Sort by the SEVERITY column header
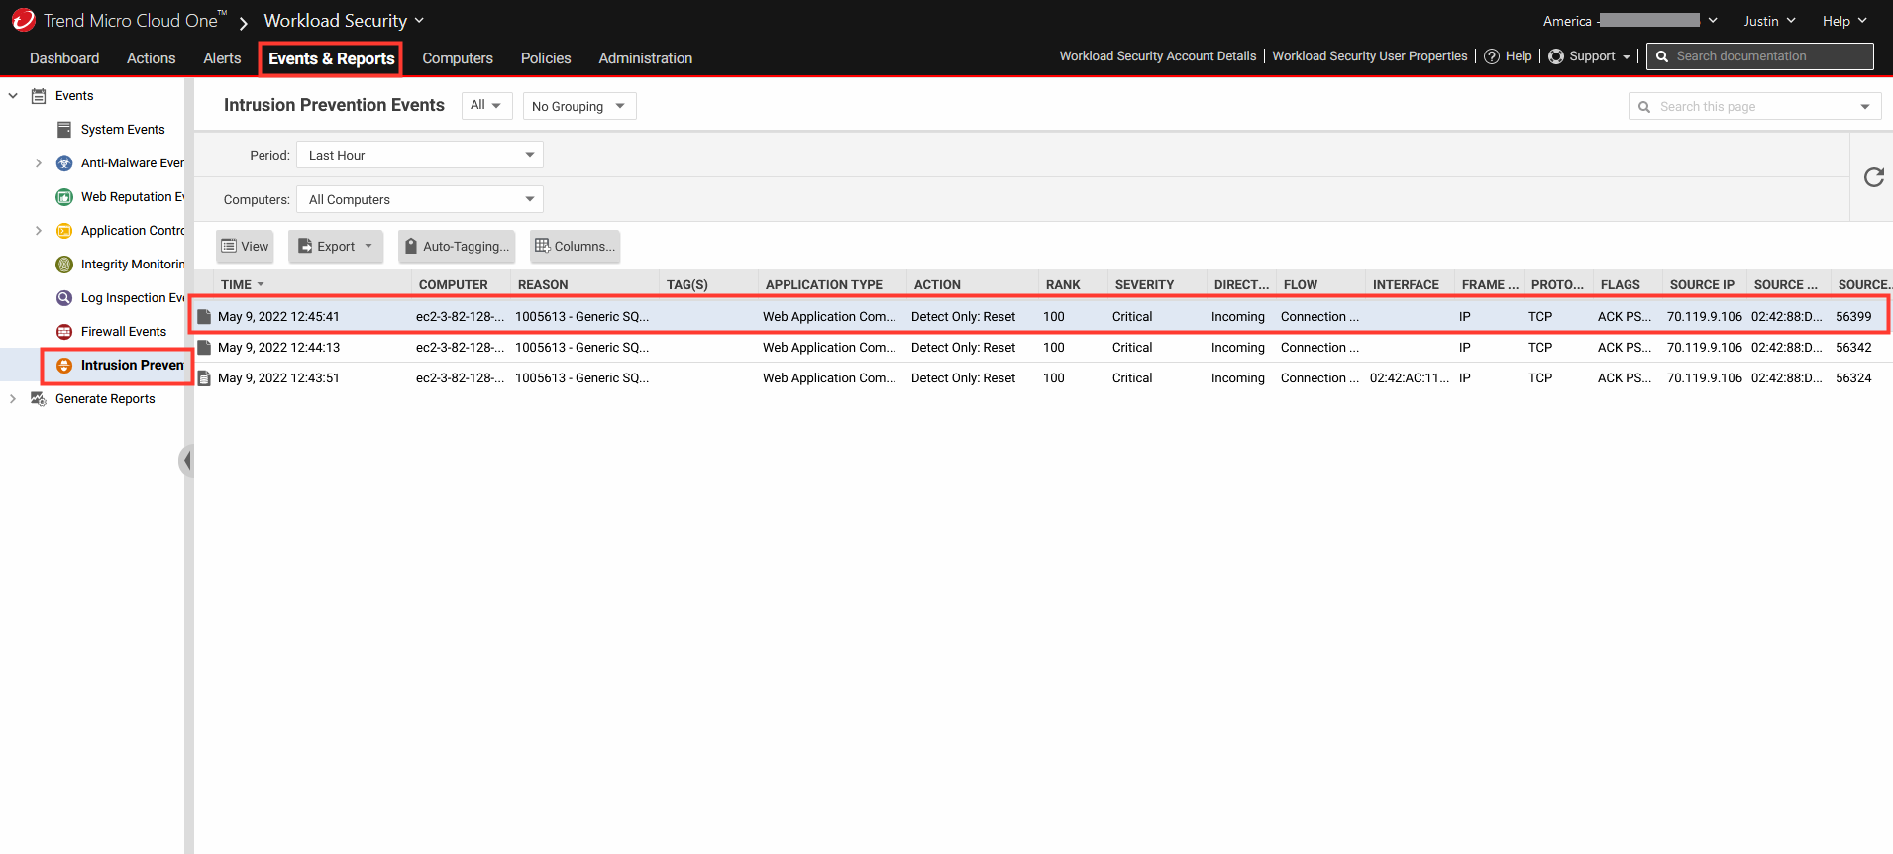 pyautogui.click(x=1156, y=285)
